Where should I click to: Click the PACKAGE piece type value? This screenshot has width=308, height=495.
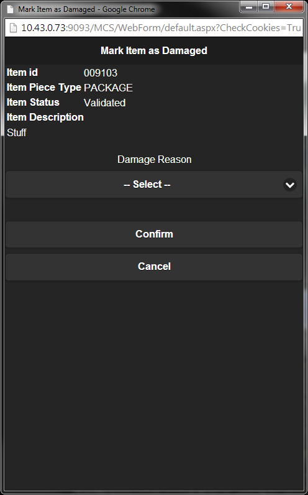coord(108,88)
